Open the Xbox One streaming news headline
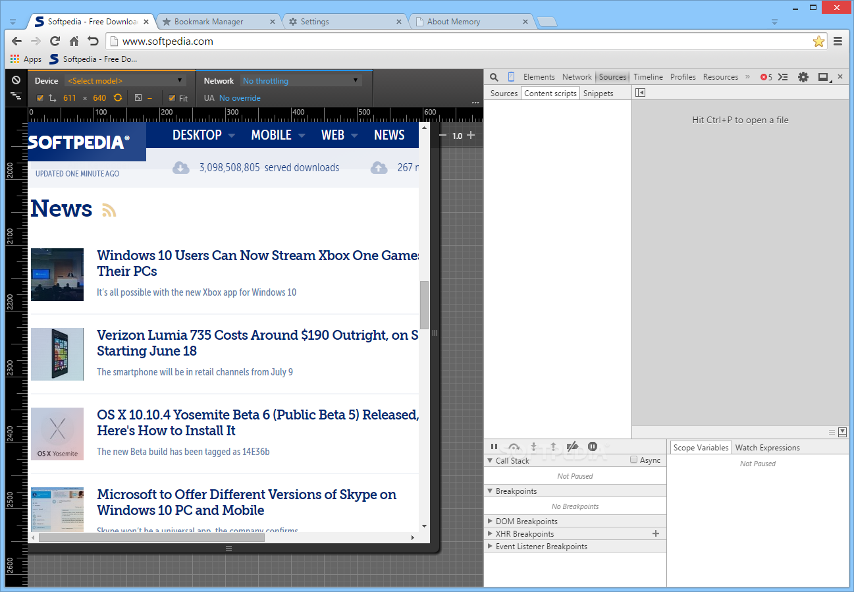This screenshot has height=592, width=854. pyautogui.click(x=258, y=263)
